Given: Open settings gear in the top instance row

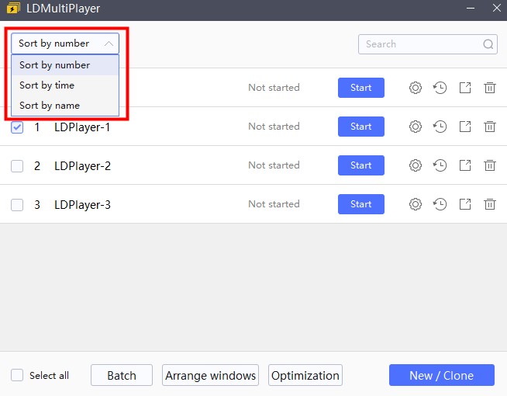Looking at the screenshot, I should pyautogui.click(x=416, y=88).
